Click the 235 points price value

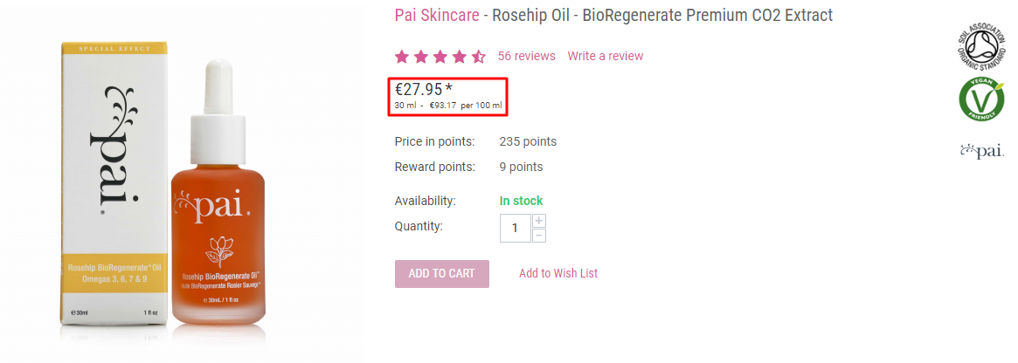(528, 142)
